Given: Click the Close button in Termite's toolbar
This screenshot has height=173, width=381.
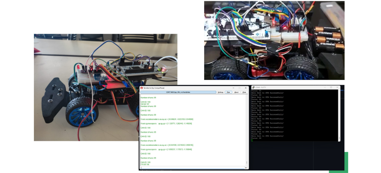Looking at the screenshot, I should [244, 92].
